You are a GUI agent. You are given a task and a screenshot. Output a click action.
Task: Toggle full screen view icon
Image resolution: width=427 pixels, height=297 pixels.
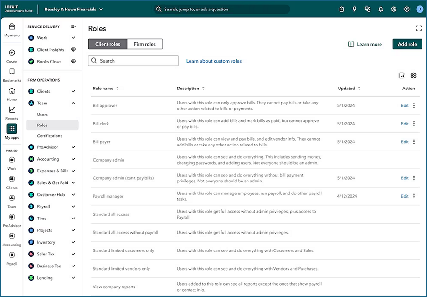(x=418, y=28)
